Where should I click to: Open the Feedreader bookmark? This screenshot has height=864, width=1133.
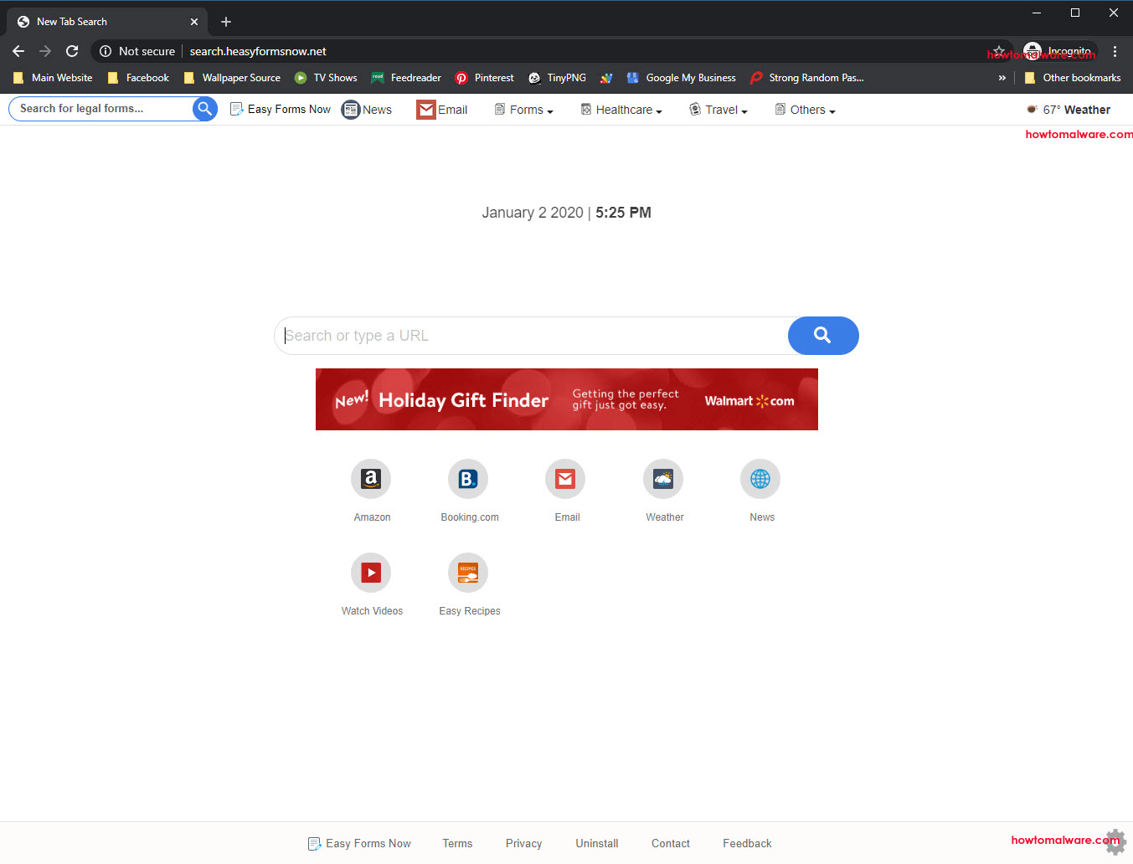[406, 78]
